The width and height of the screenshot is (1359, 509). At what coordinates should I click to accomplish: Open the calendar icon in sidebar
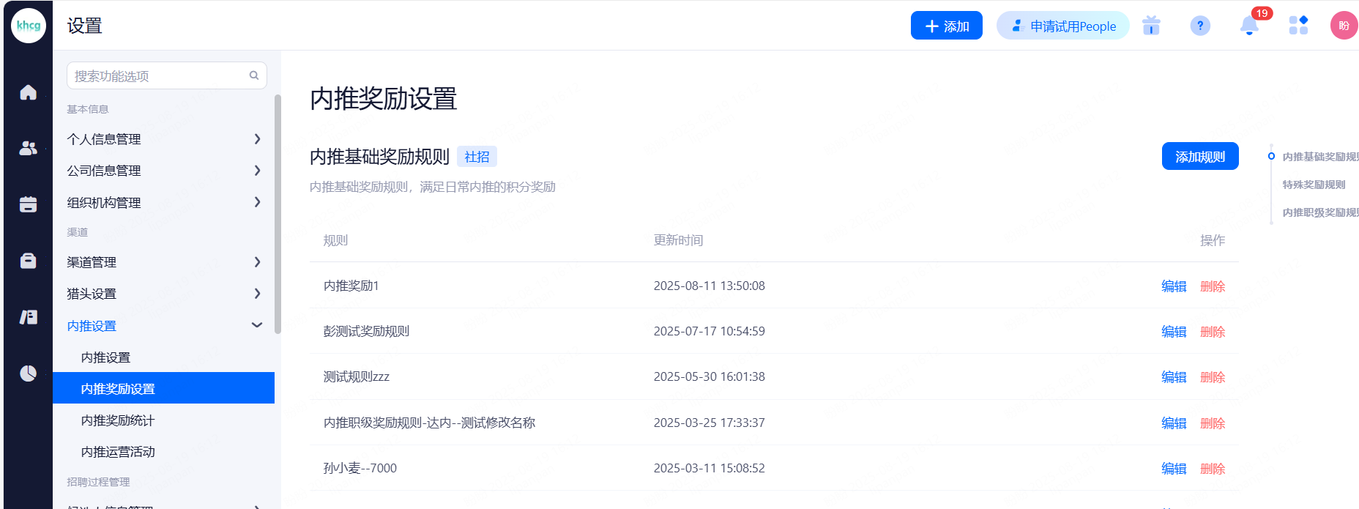[28, 204]
